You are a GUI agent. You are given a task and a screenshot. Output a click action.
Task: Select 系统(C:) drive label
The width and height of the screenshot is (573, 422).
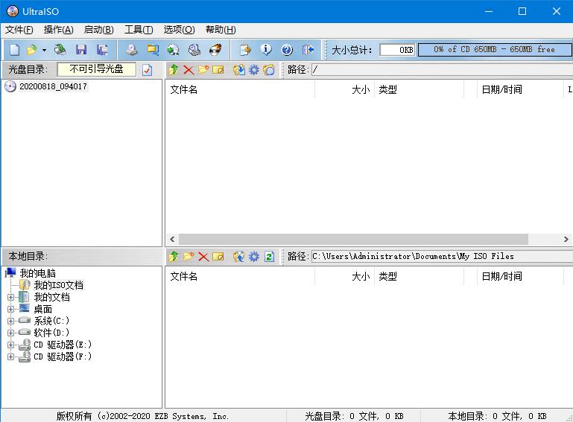click(x=51, y=322)
